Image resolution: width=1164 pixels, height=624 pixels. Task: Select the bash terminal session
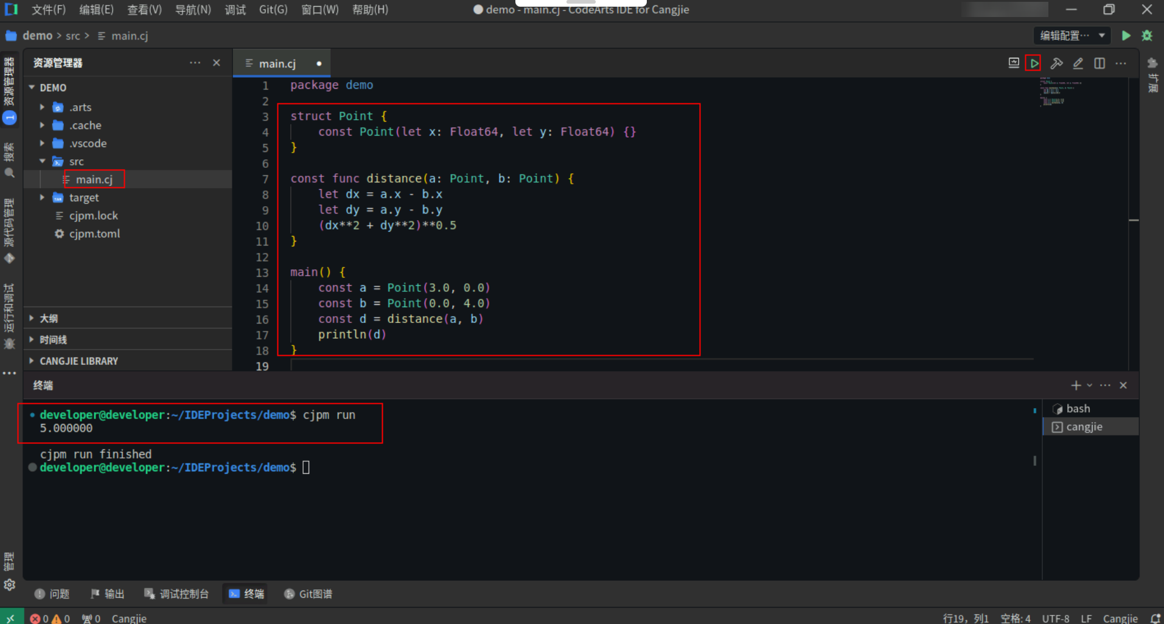pos(1078,409)
